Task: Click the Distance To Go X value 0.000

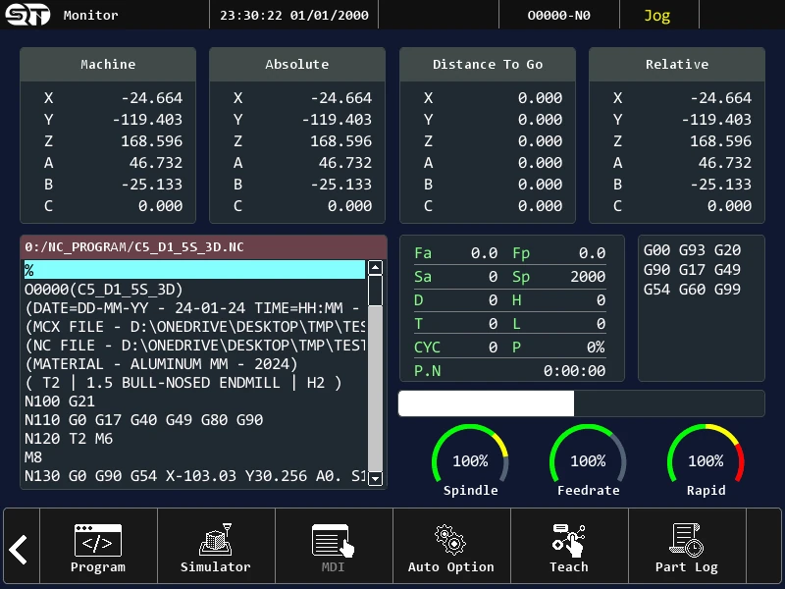Action: pos(540,97)
